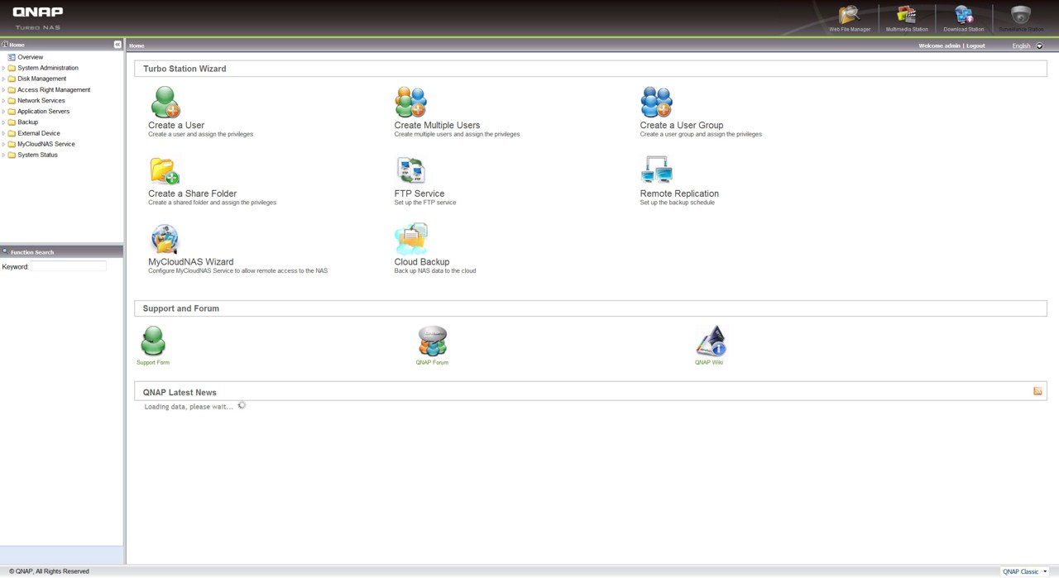
Task: Expand the External Device folder arrow
Action: [3, 133]
